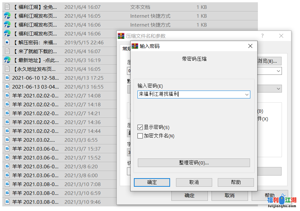
Task: Enable the 加密文件名 checkbox
Action: (140, 136)
